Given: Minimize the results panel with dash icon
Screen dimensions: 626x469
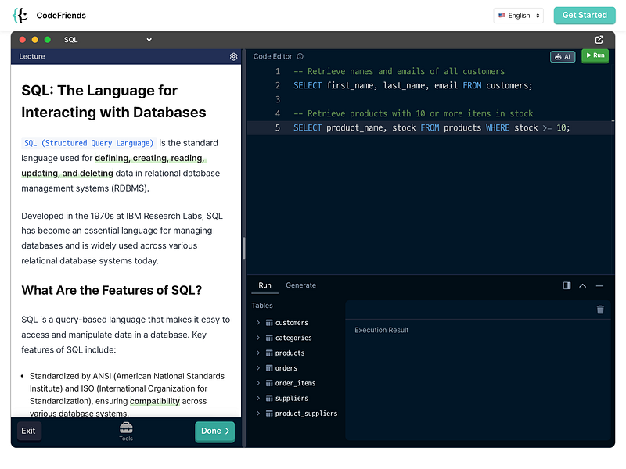Looking at the screenshot, I should (x=599, y=286).
